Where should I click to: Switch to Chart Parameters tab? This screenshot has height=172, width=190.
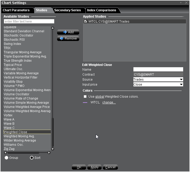point(16,10)
